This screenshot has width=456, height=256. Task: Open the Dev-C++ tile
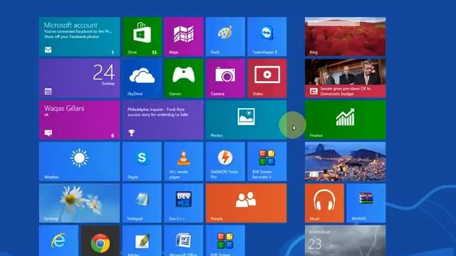coord(184,203)
